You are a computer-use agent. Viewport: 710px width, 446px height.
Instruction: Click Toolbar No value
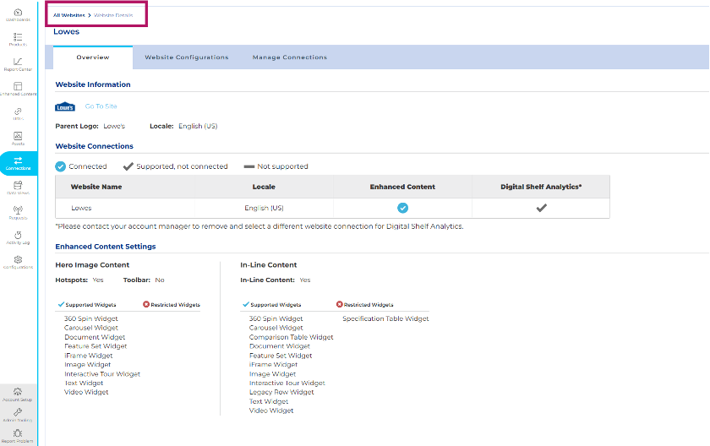pos(160,280)
